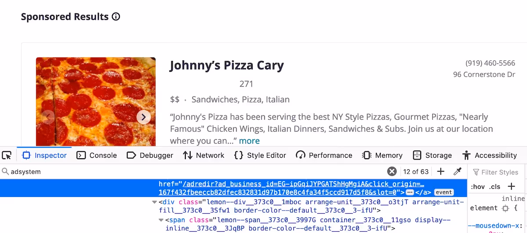Open the Storage tab
This screenshot has height=233, width=527.
(x=432, y=155)
